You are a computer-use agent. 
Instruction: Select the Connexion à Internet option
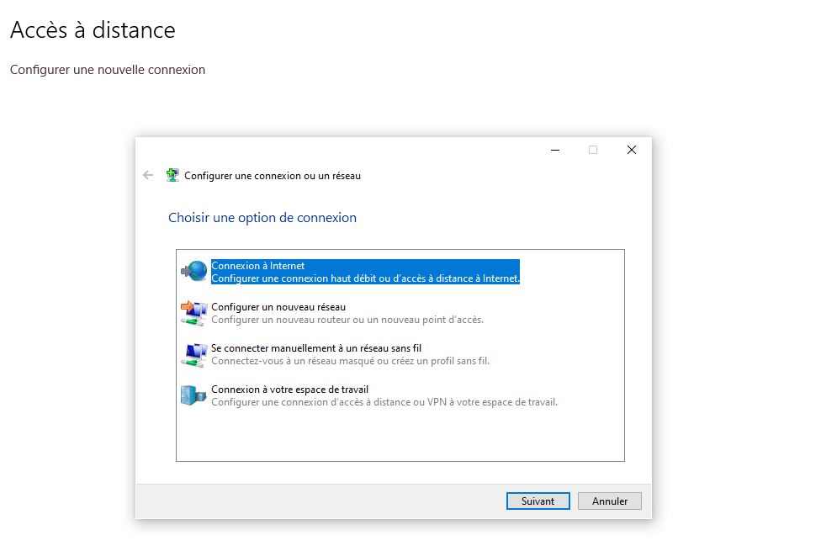[365, 272]
